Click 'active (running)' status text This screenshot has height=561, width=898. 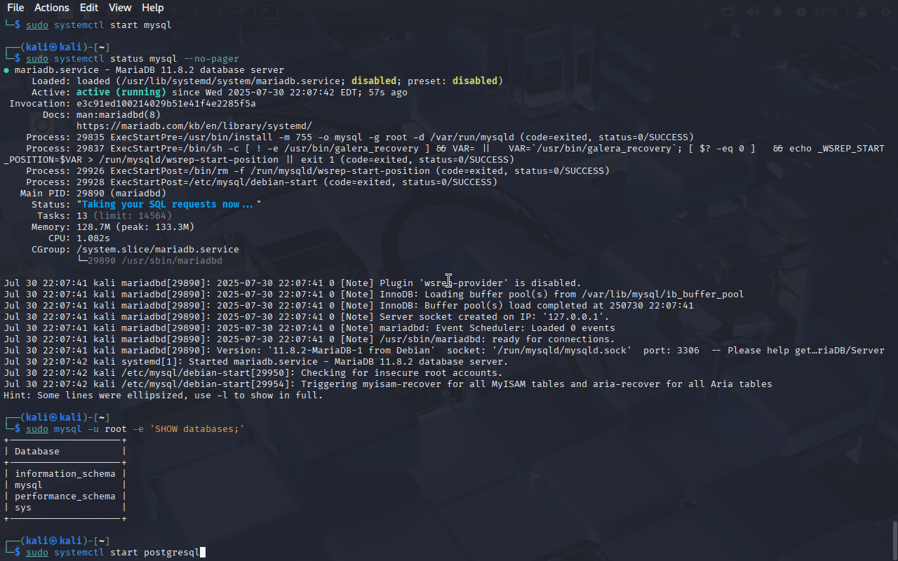(x=121, y=92)
